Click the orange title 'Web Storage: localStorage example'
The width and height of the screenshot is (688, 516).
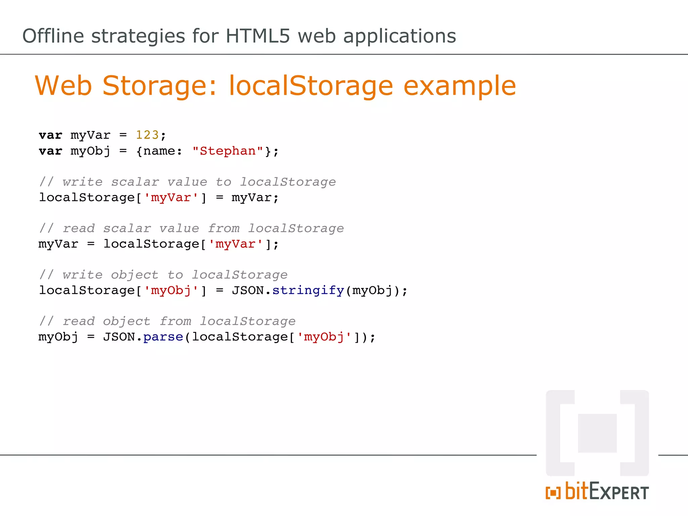pos(275,86)
